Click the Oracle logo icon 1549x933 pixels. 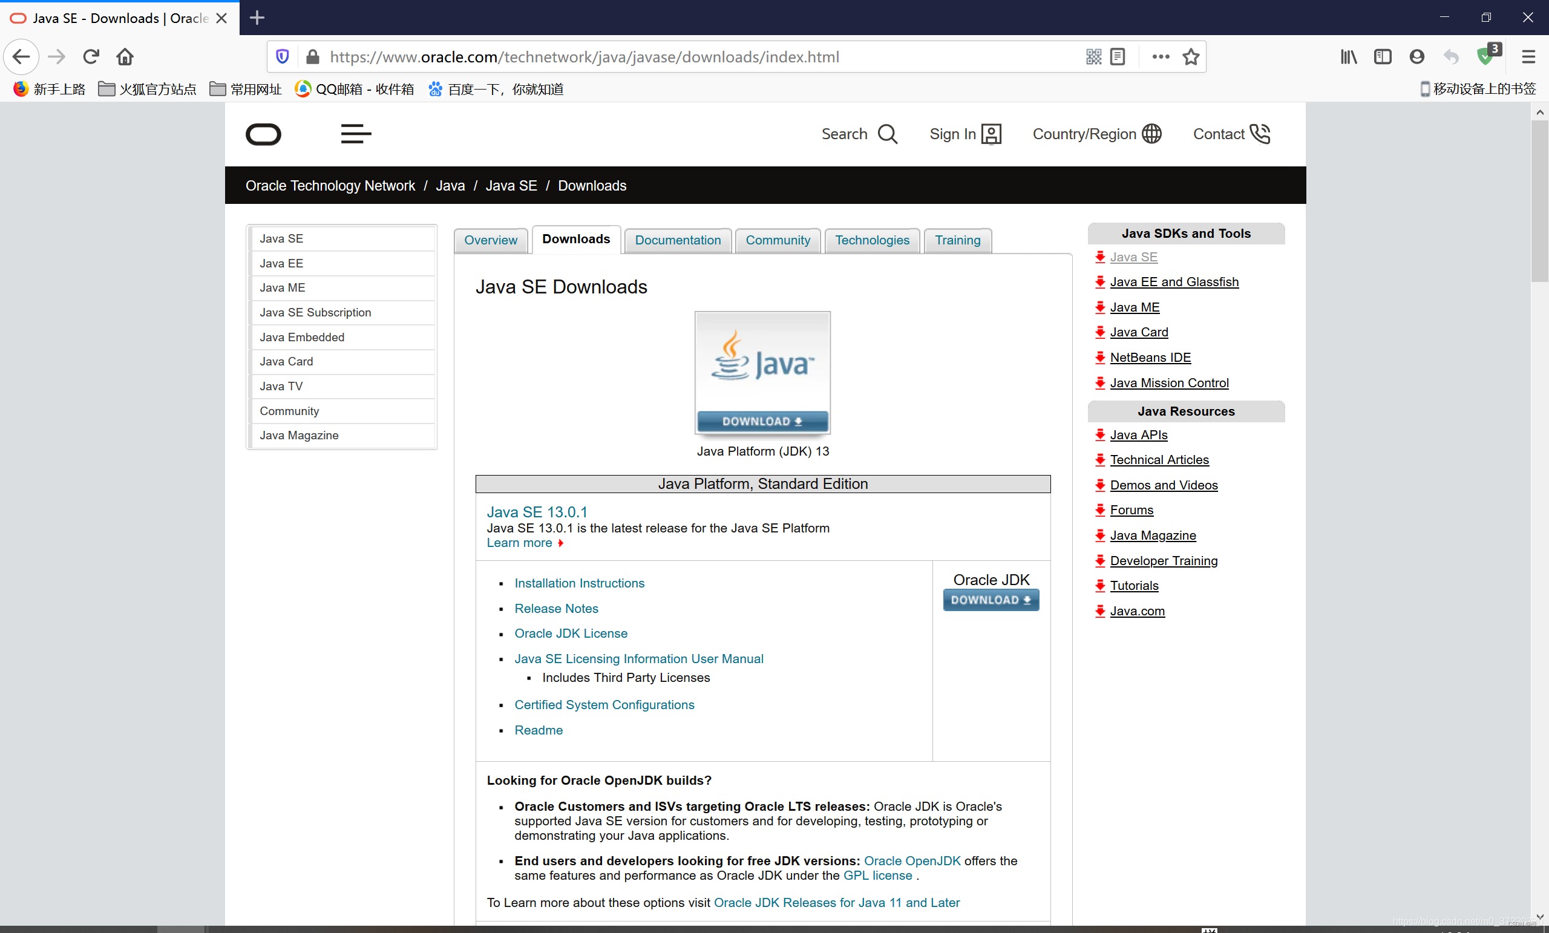point(263,134)
